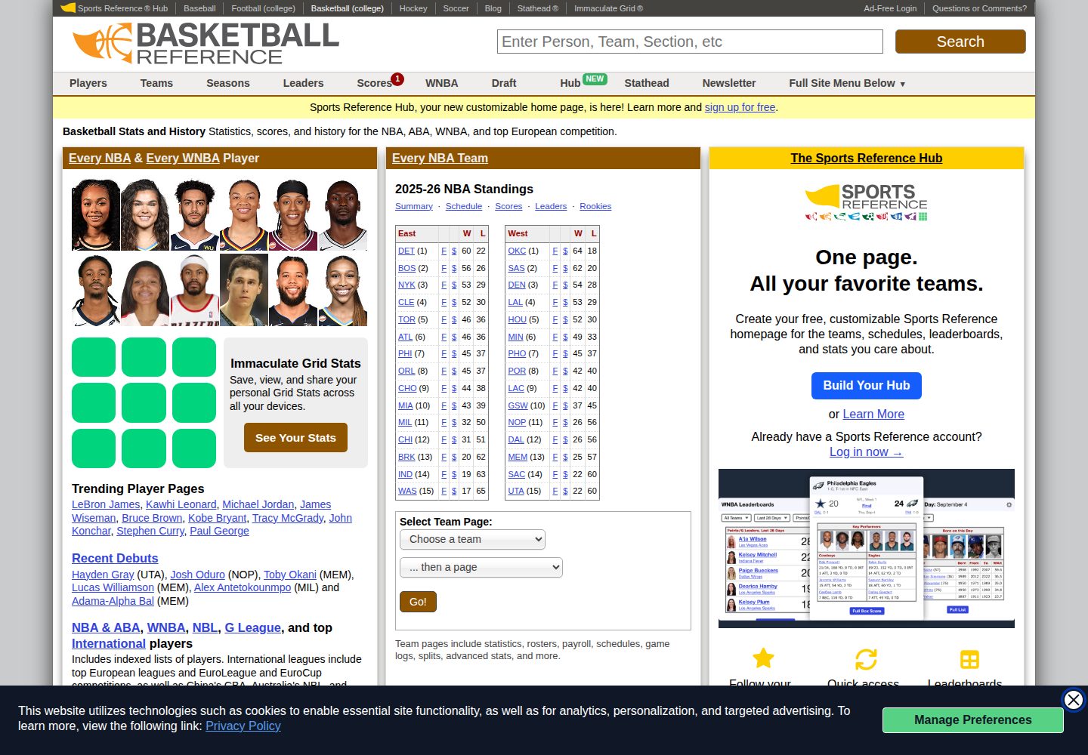Open the DET team link in East standings
The width and height of the screenshot is (1088, 755).
(406, 251)
